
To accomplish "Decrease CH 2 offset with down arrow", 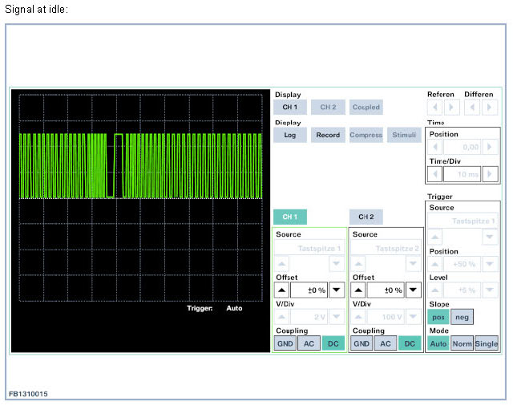I will [414, 290].
